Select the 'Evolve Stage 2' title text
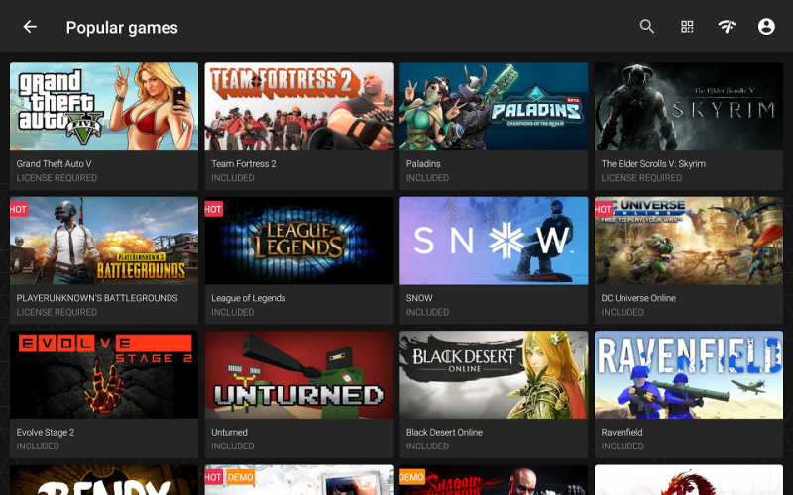 click(x=45, y=433)
